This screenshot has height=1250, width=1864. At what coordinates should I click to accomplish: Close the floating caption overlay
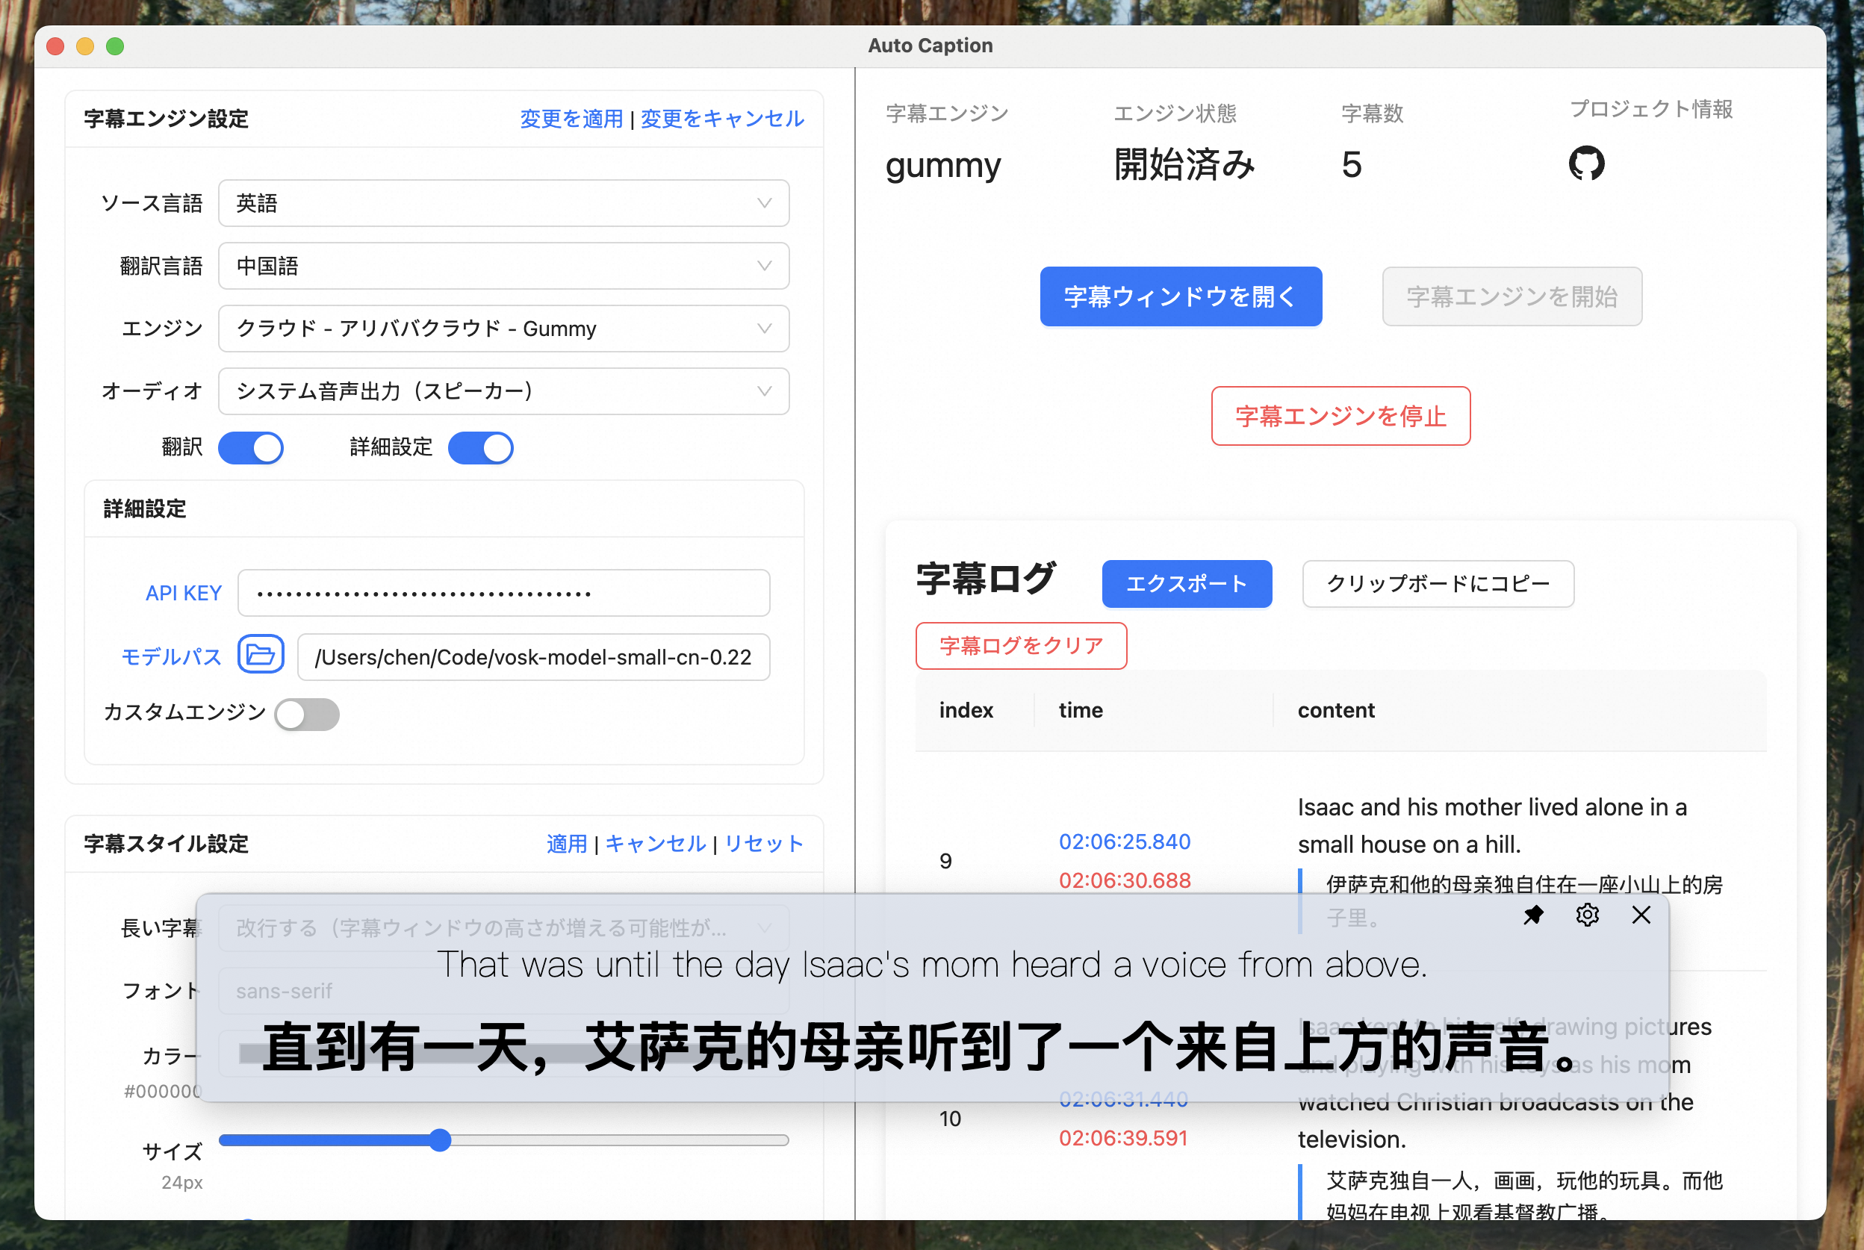[1641, 915]
